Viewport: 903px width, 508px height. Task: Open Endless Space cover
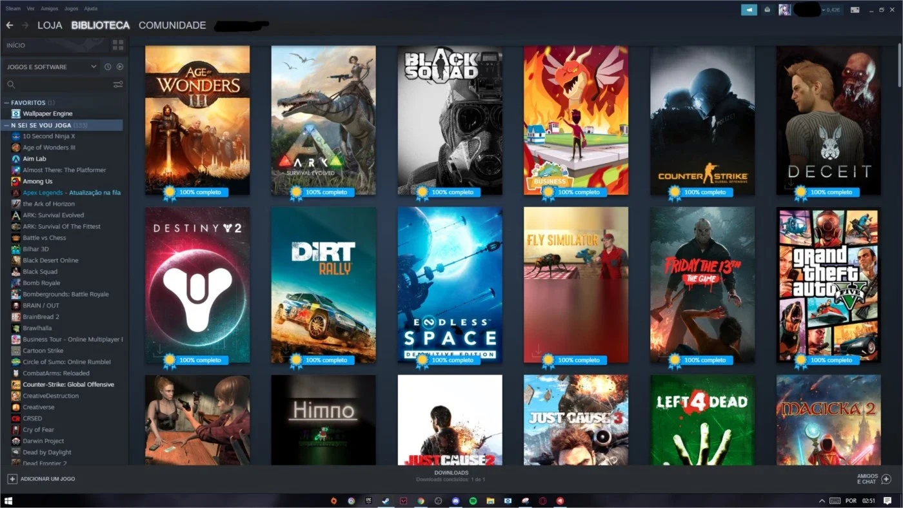tap(450, 285)
